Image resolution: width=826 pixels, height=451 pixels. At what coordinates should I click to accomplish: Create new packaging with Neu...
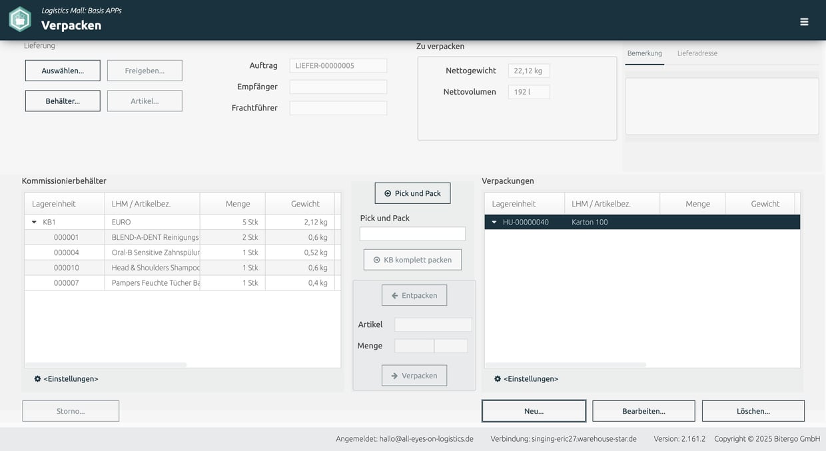534,411
